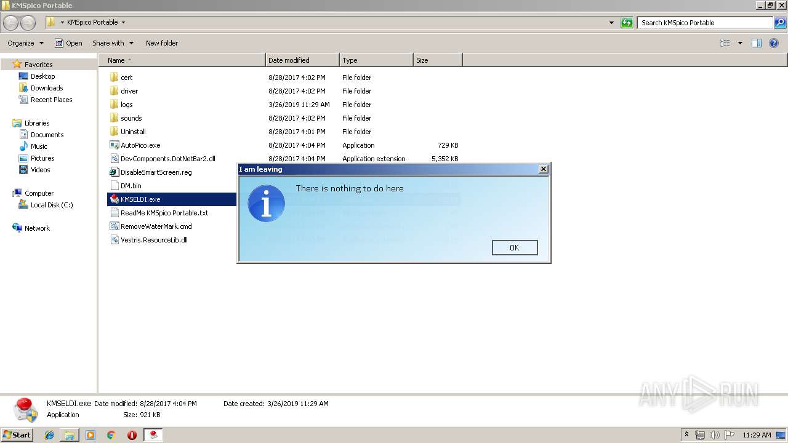Click the Refresh button beside address bar

pyautogui.click(x=627, y=23)
